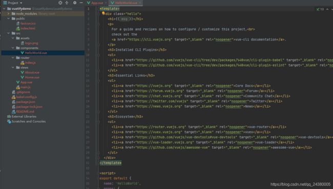333x189 pixels.
Task: Click the External Libraries icon
Action: pyautogui.click(x=9, y=116)
